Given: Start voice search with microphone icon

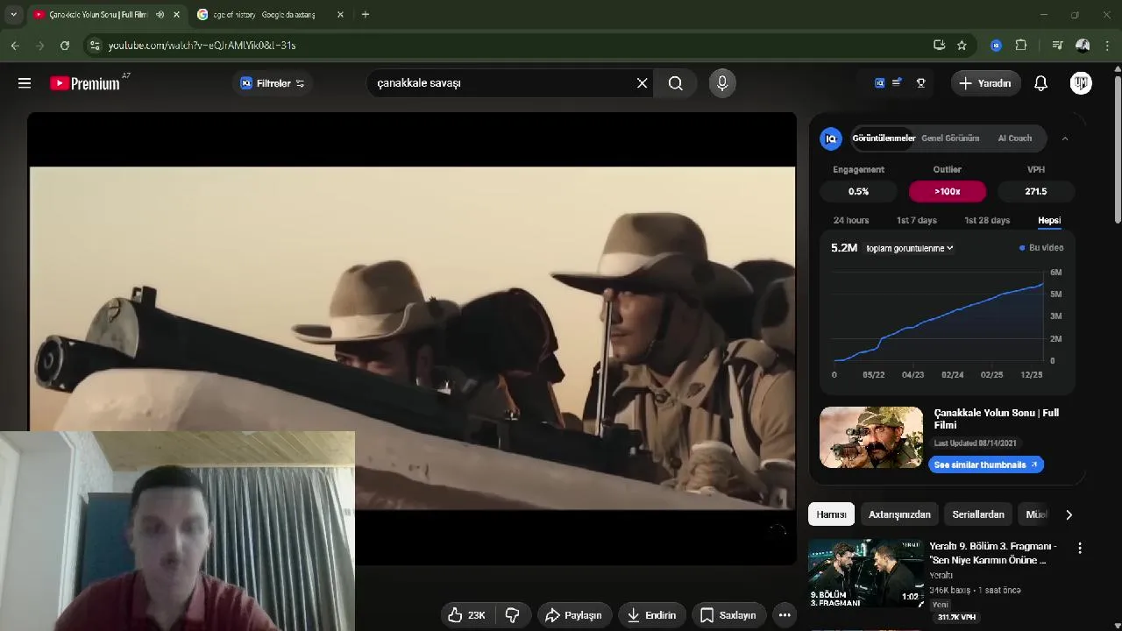Looking at the screenshot, I should [722, 83].
